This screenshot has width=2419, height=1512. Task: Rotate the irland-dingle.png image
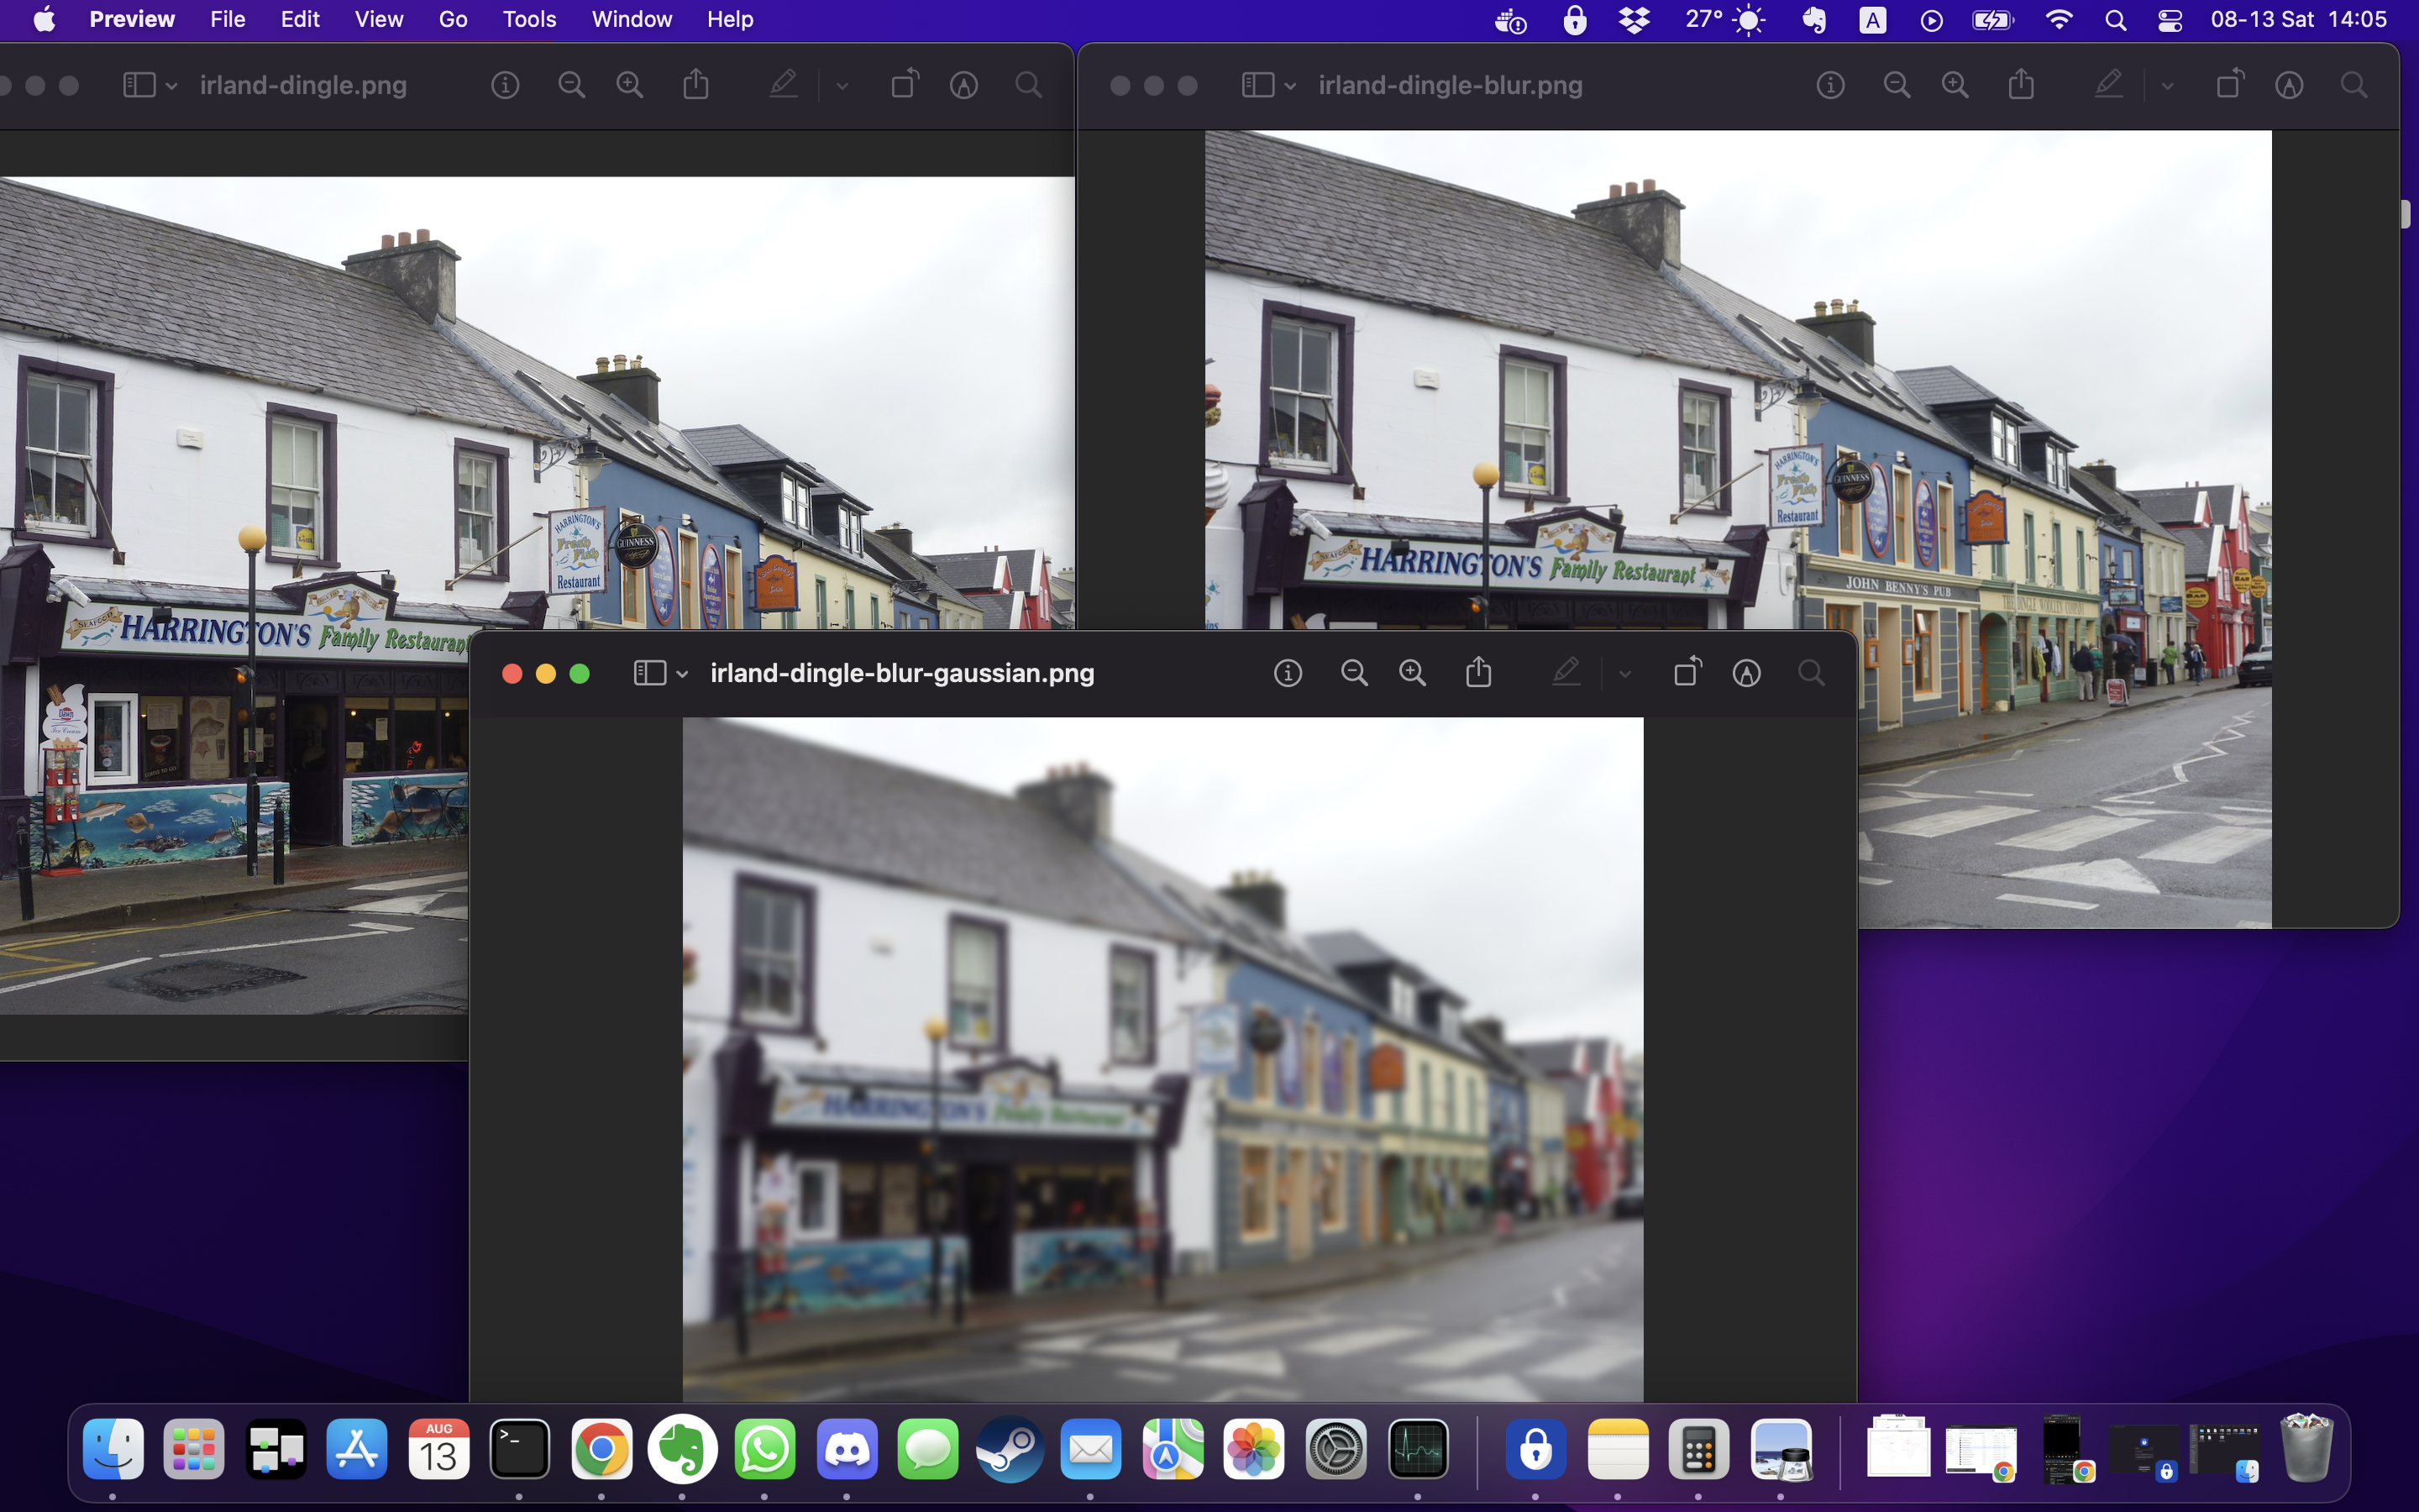(x=905, y=84)
